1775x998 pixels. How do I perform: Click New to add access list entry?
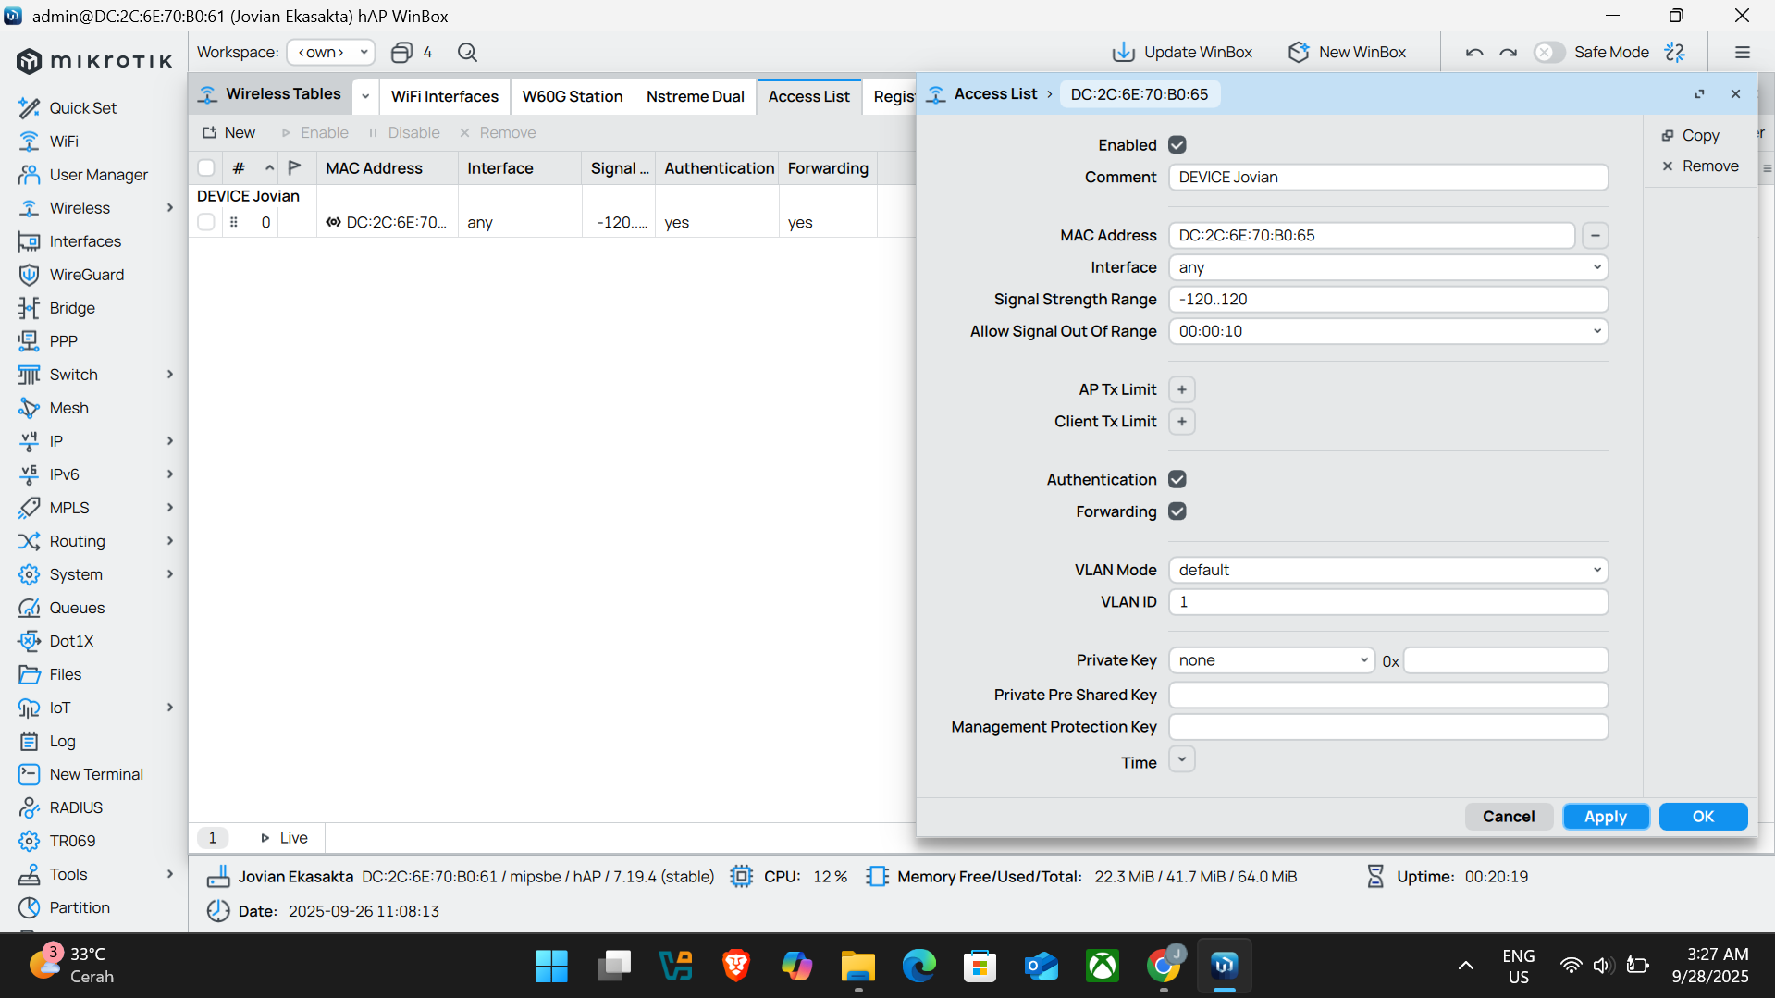tap(228, 133)
